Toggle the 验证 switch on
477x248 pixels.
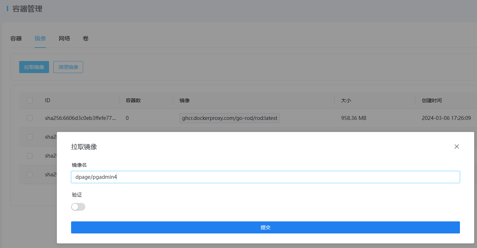(x=78, y=207)
